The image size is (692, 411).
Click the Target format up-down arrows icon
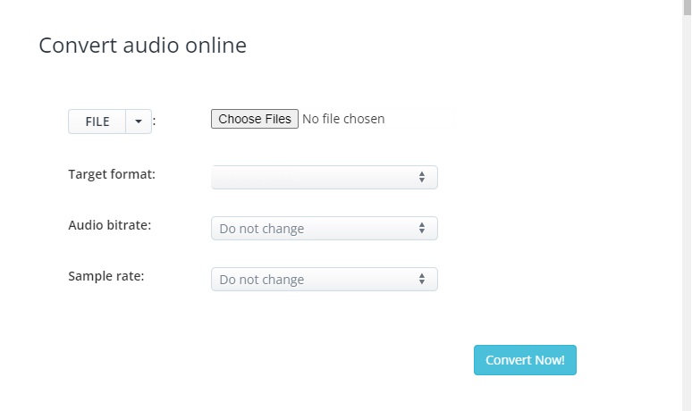coord(421,177)
